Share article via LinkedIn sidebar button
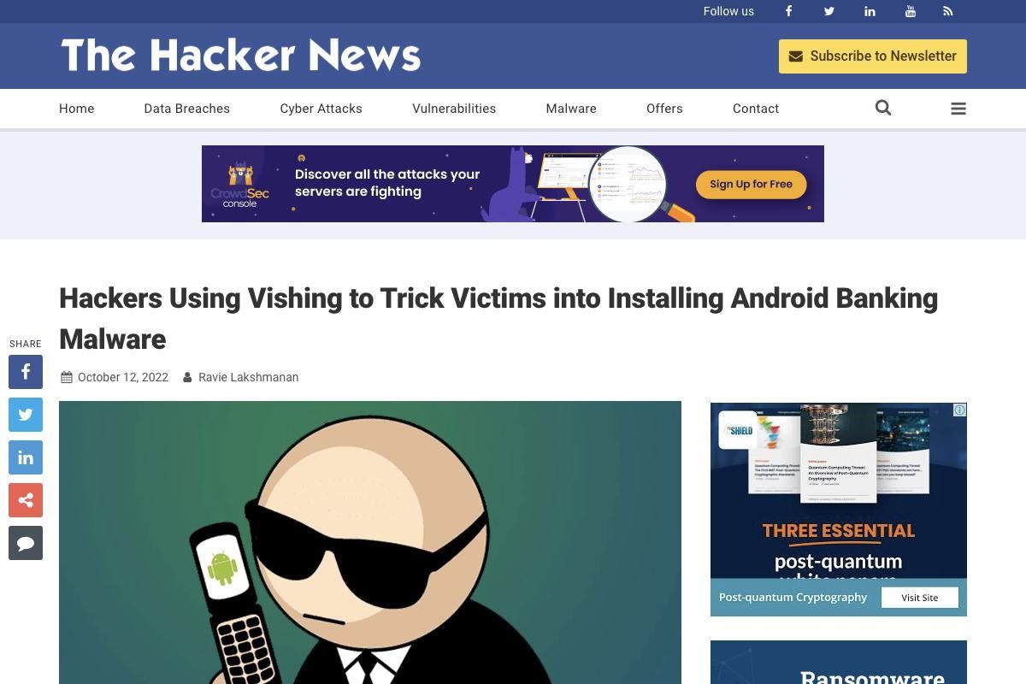The width and height of the screenshot is (1026, 684). 26,457
